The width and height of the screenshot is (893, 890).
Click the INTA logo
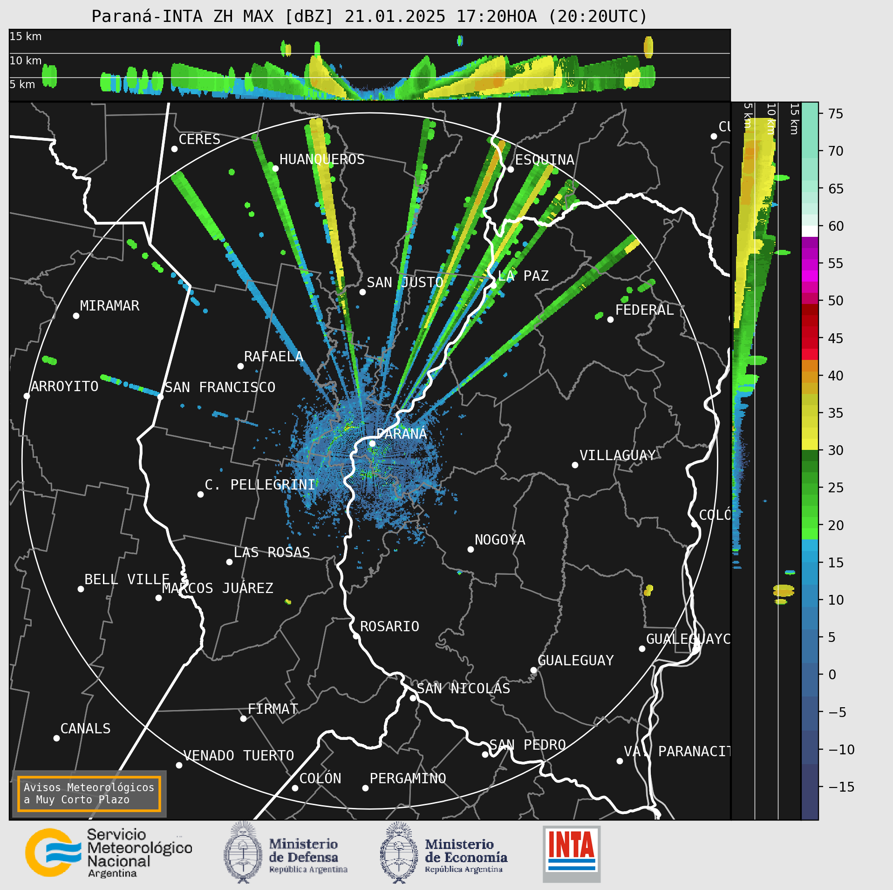tap(572, 854)
